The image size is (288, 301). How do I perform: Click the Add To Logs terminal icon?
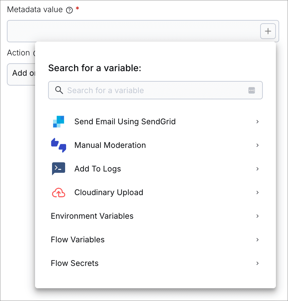pyautogui.click(x=59, y=169)
